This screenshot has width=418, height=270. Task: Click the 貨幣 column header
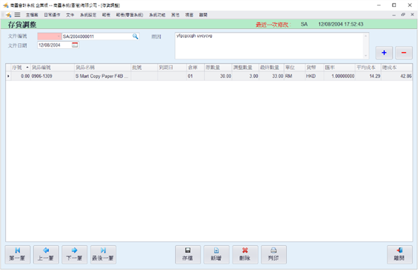[x=315, y=68]
